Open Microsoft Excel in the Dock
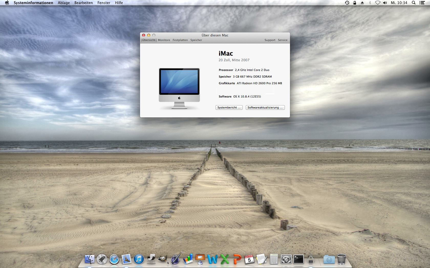This screenshot has width=430, height=268. [225, 259]
